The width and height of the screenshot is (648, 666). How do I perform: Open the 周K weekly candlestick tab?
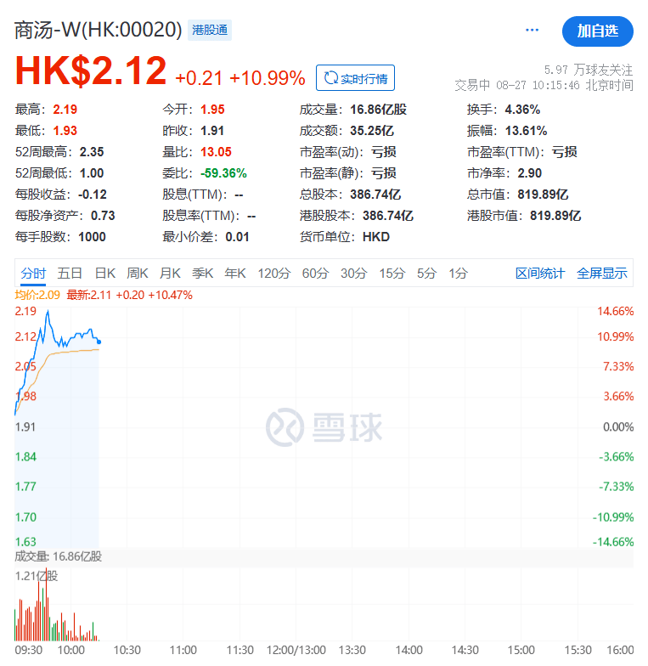(138, 273)
